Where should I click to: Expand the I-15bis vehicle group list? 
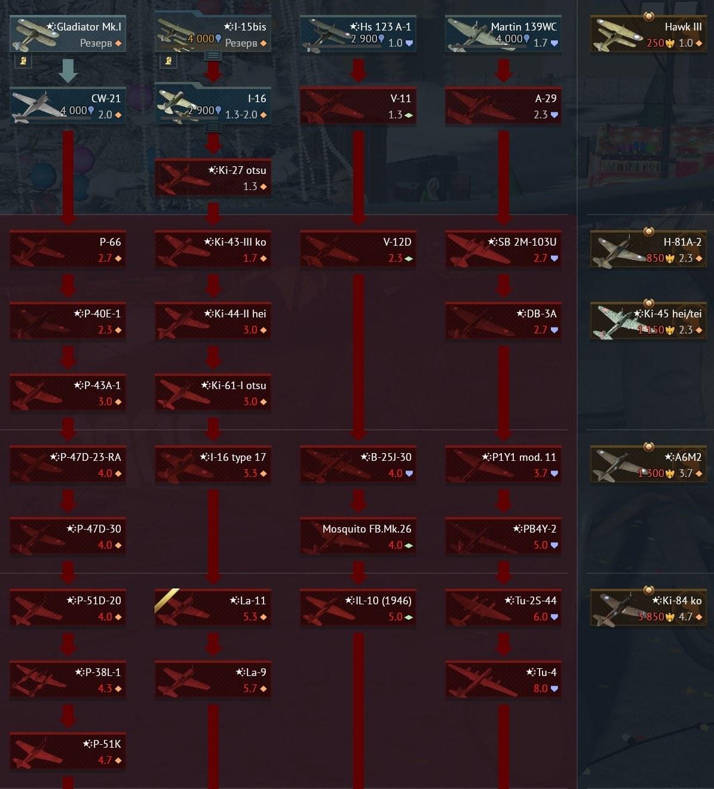(213, 55)
